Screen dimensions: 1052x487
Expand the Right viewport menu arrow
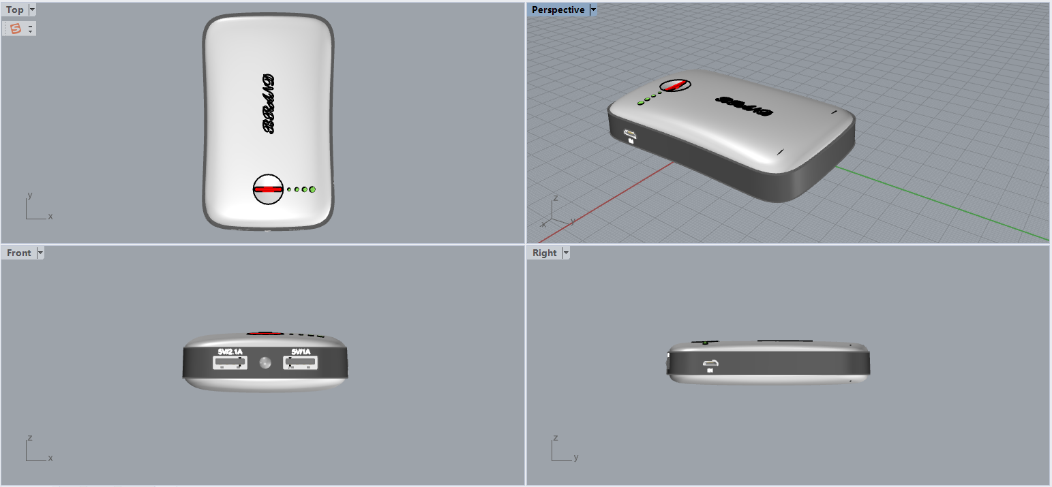point(565,253)
